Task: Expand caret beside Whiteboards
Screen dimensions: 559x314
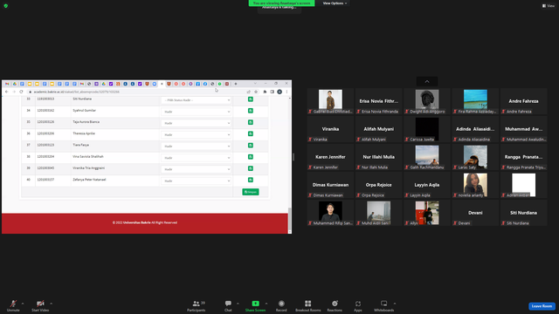Action: 395,304
